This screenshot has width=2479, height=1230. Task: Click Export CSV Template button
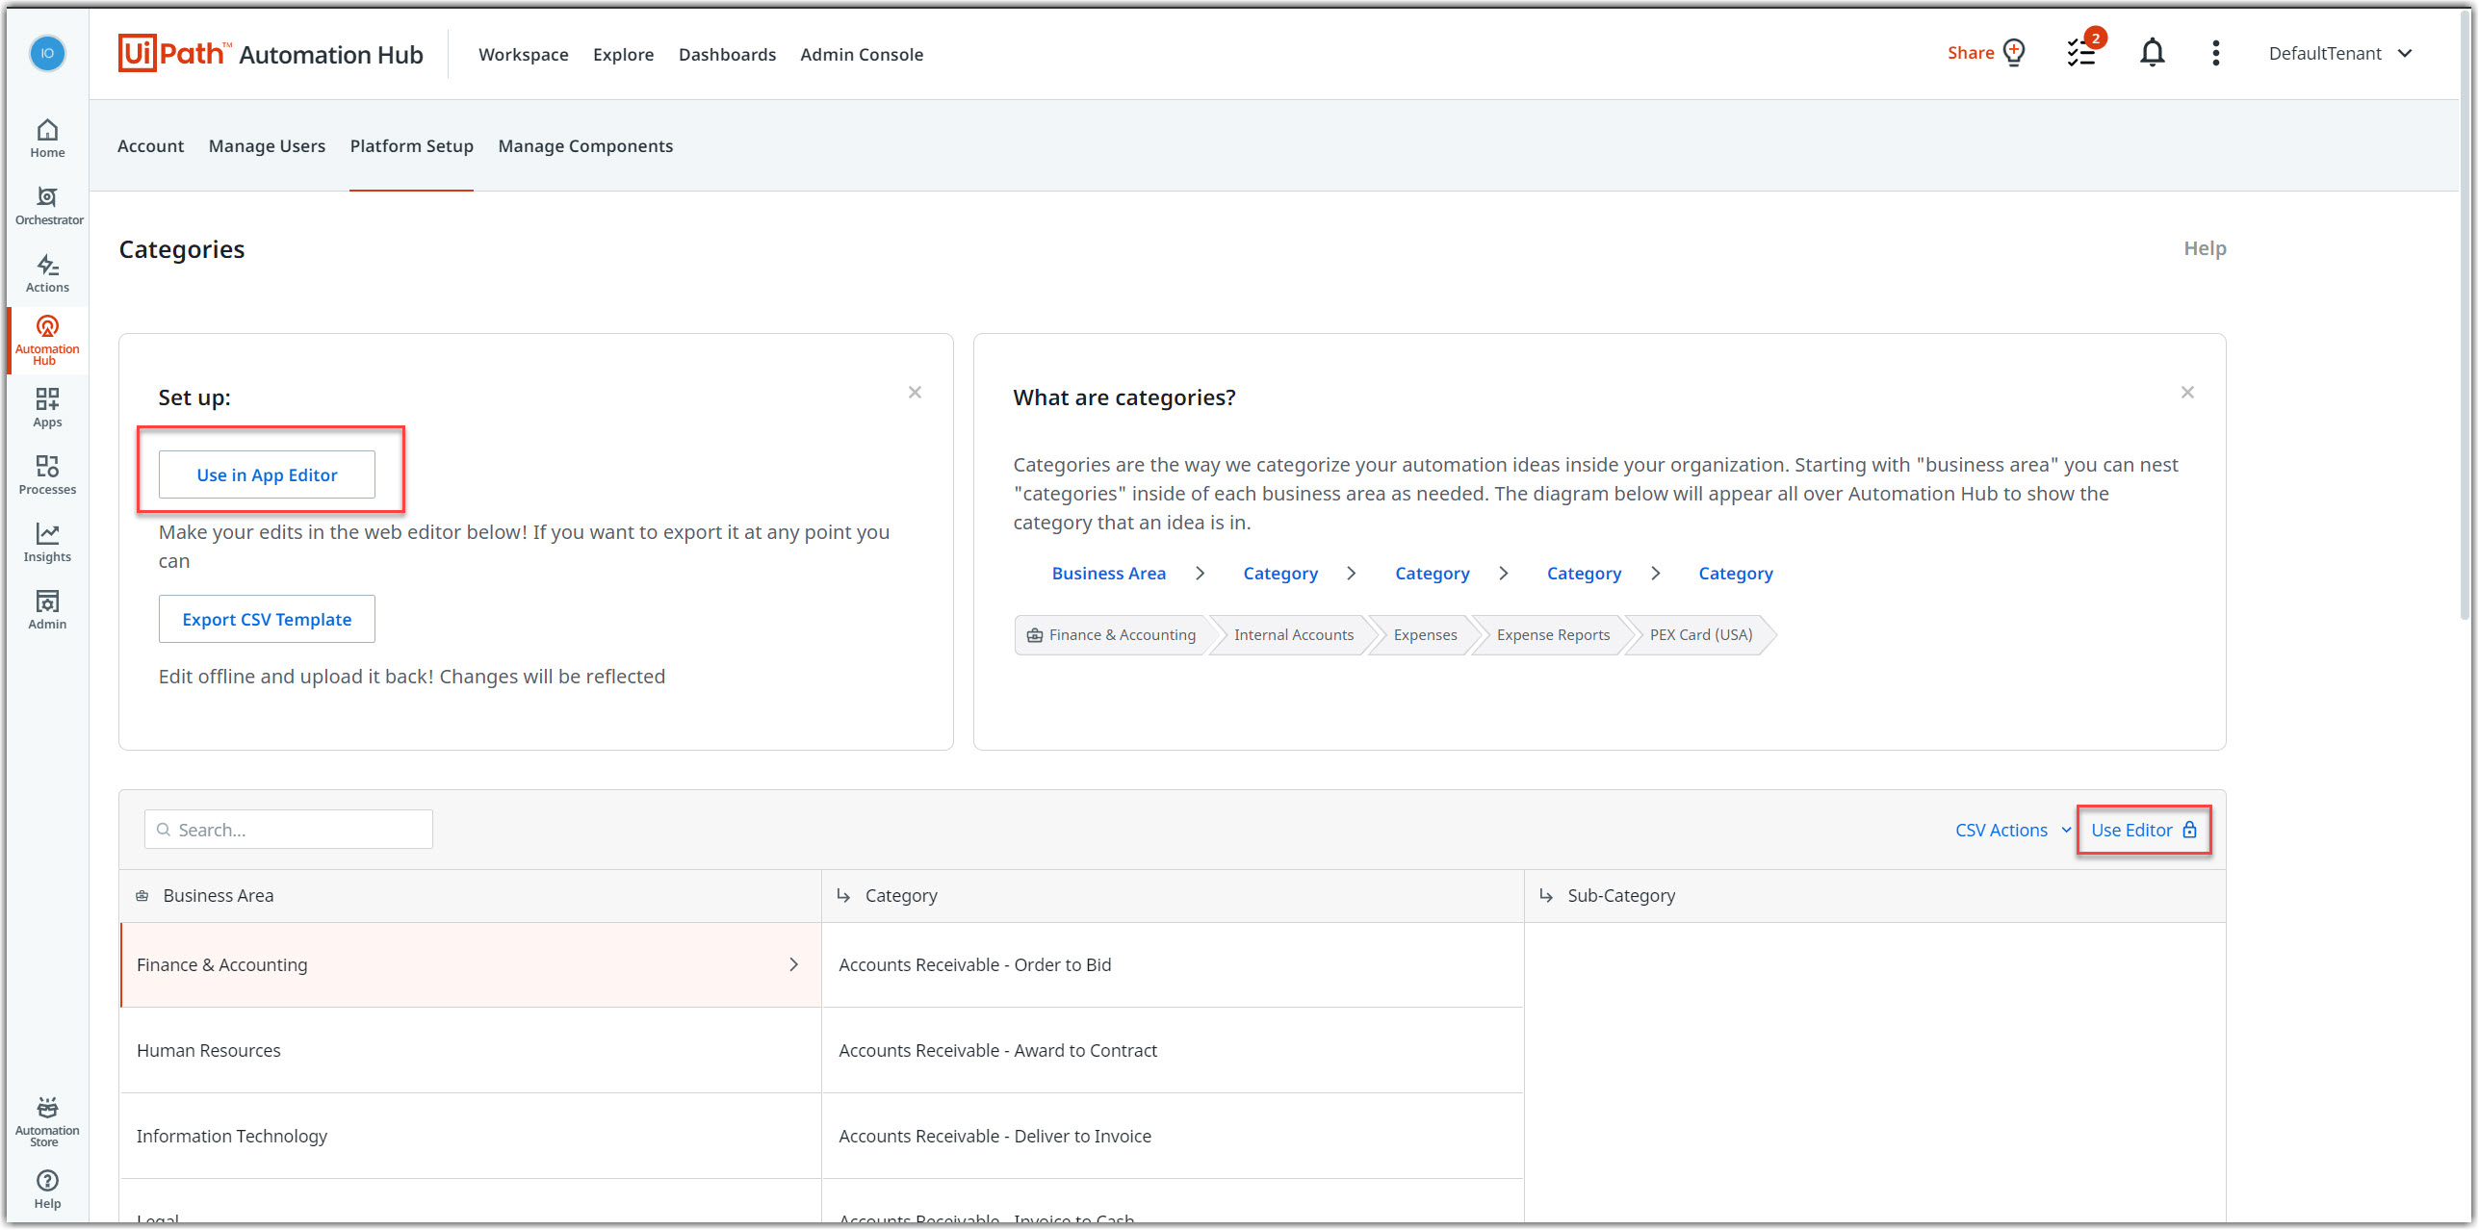tap(267, 619)
